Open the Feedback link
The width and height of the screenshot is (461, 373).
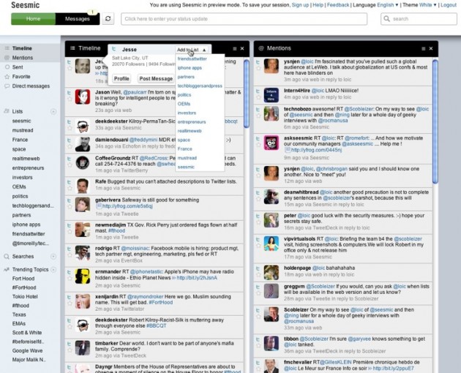338,4
